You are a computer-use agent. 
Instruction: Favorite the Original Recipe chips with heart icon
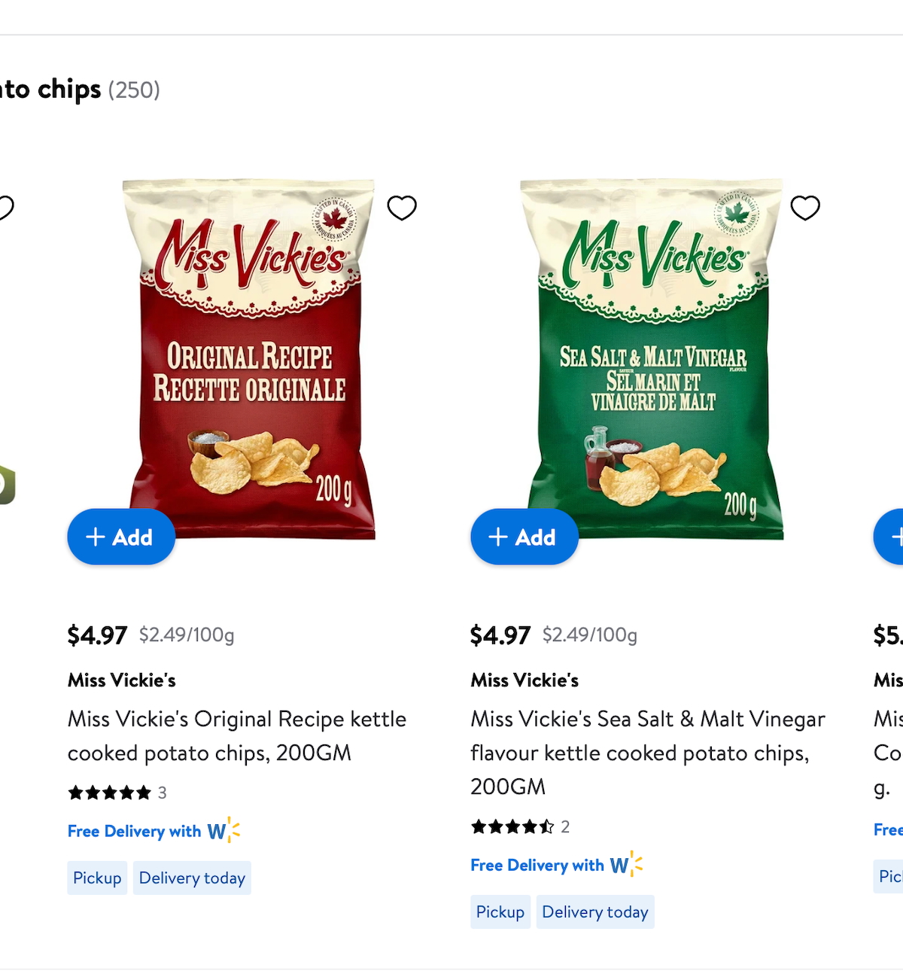pyautogui.click(x=402, y=208)
